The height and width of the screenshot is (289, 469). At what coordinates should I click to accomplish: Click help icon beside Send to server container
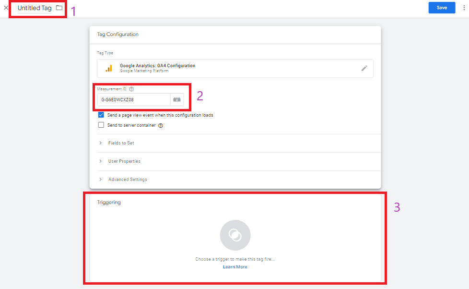[x=161, y=125]
